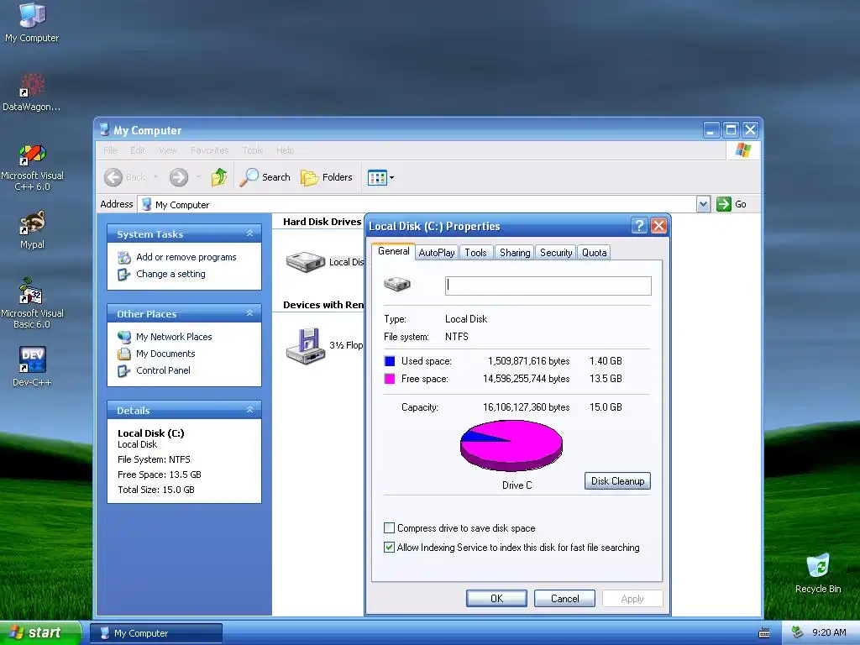The image size is (860, 645).
Task: Open the Start menu
Action: pos(40,632)
